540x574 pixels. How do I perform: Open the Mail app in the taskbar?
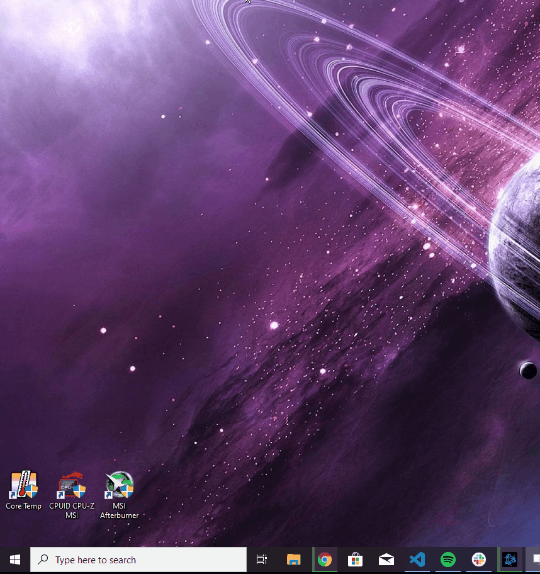click(x=386, y=560)
